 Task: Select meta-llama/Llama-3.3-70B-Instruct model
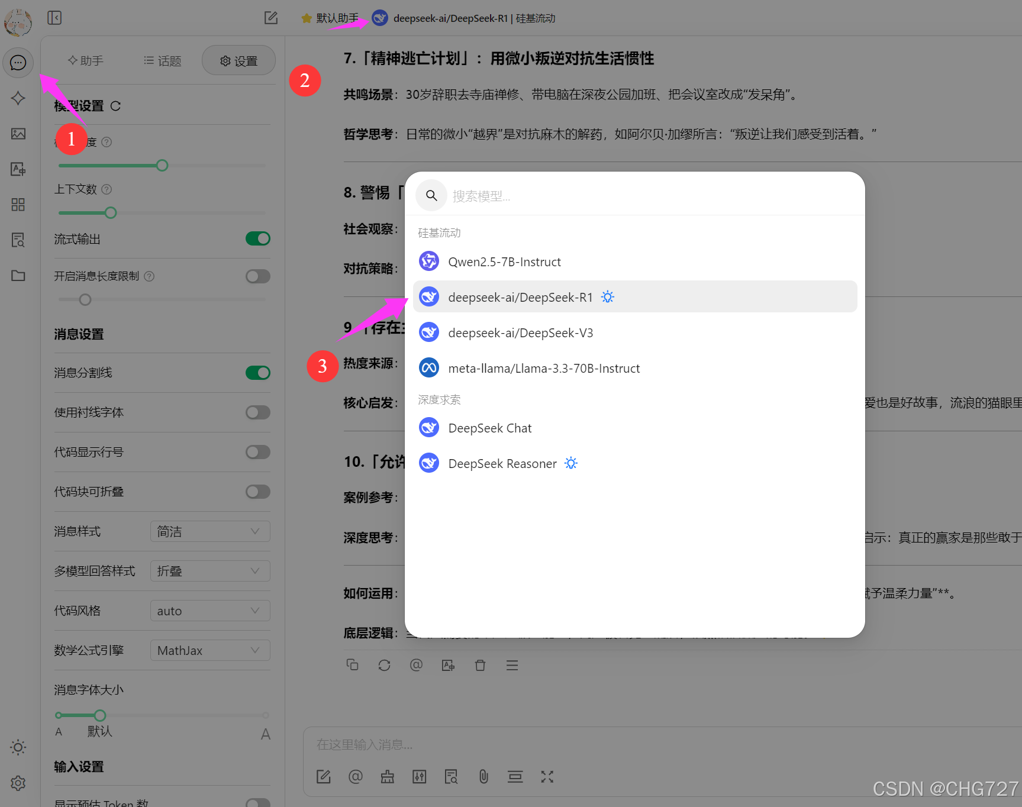(x=635, y=368)
